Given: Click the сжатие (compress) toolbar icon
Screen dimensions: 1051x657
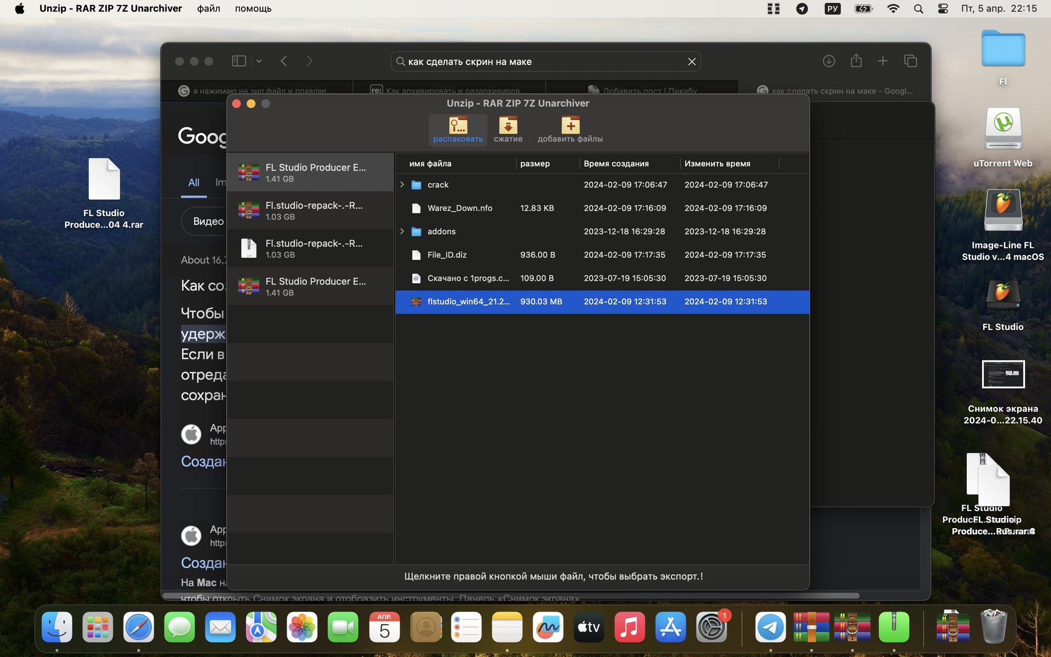Looking at the screenshot, I should tap(508, 130).
